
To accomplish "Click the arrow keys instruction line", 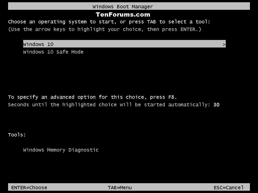I will tap(105, 29).
